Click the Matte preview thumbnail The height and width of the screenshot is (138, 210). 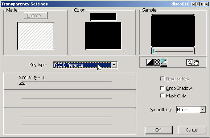click(x=36, y=36)
